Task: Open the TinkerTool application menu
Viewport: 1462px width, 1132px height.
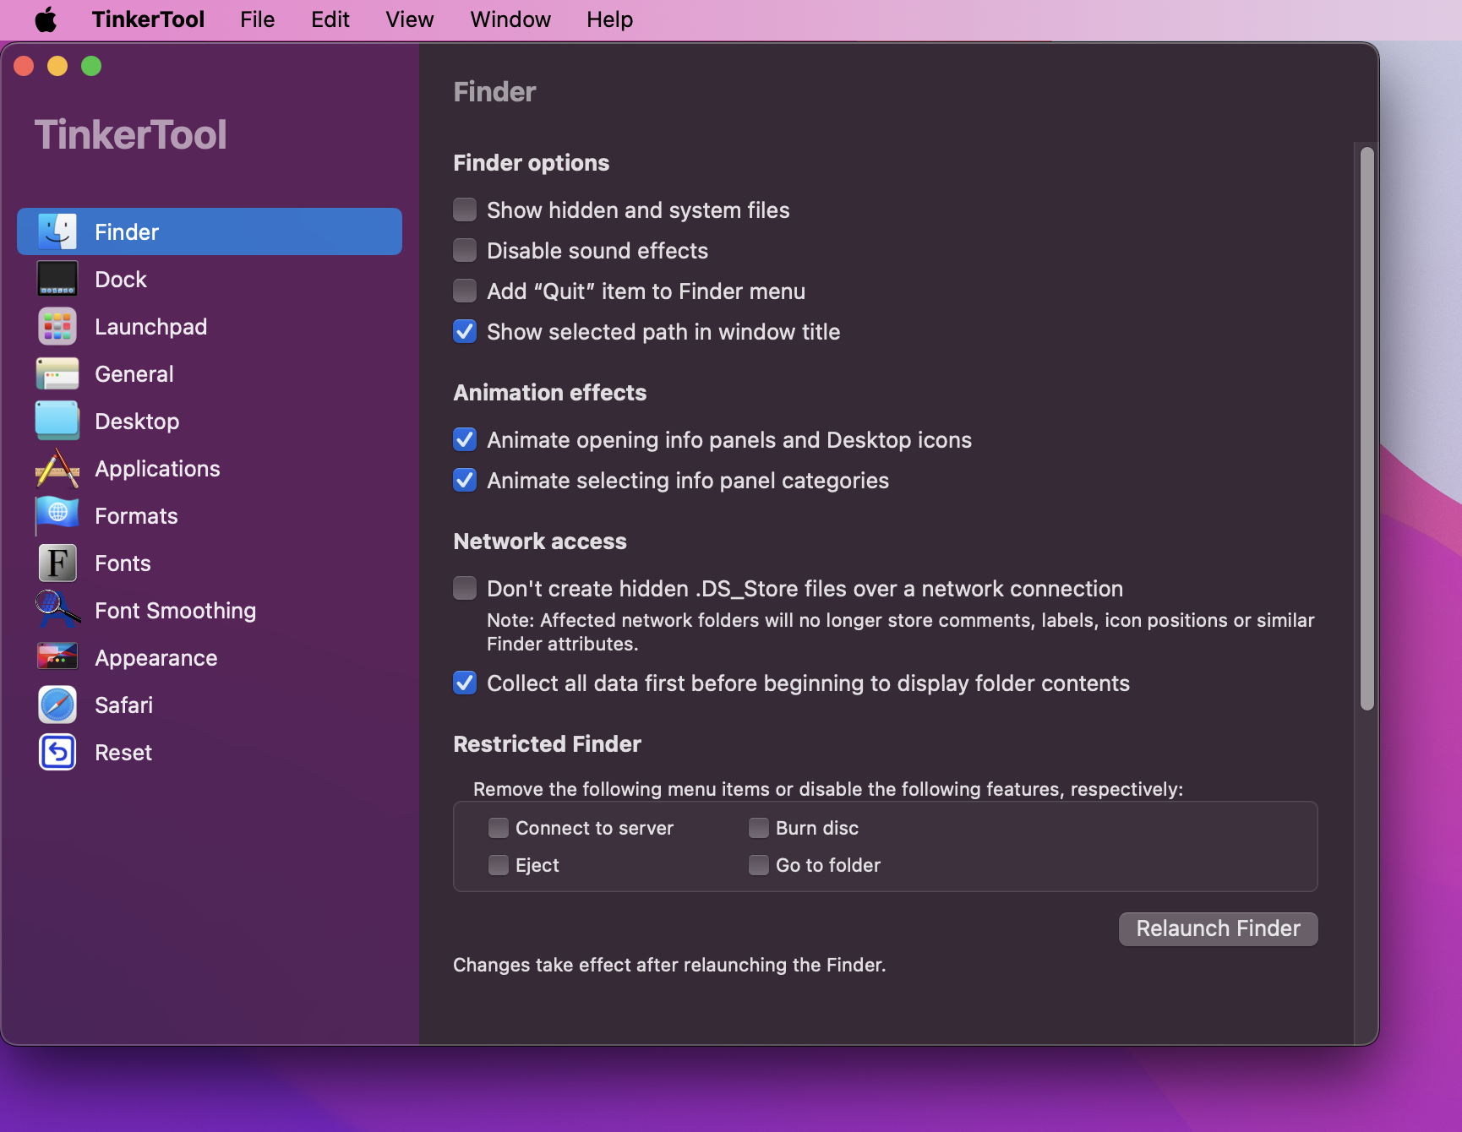Action: tap(148, 19)
